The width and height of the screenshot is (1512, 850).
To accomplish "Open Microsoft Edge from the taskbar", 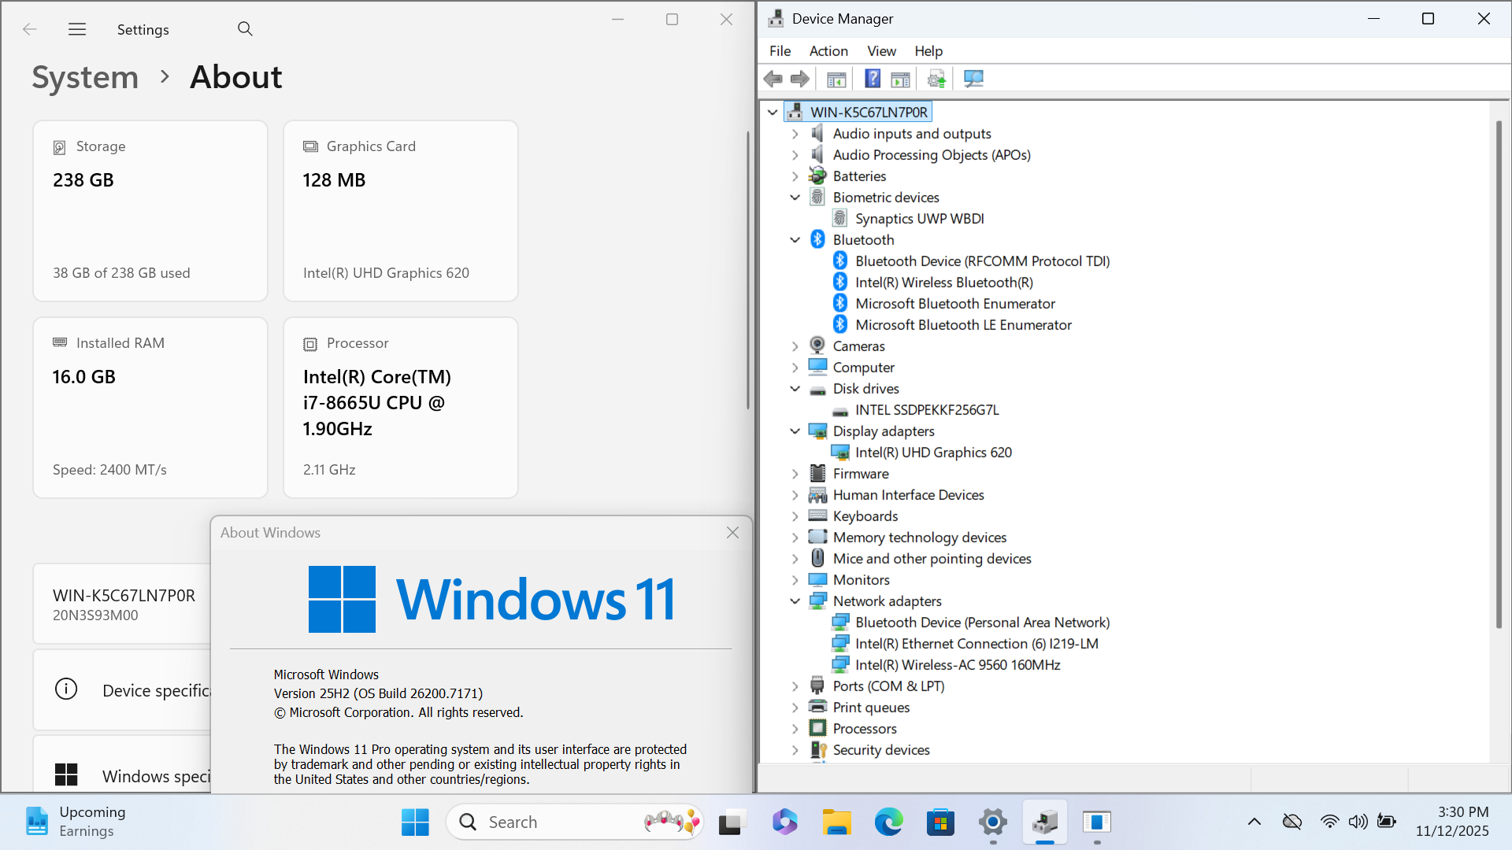I will (888, 822).
